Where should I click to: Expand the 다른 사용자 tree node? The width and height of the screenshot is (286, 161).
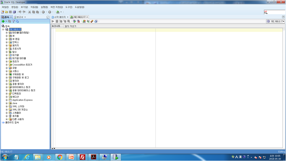(x=7, y=119)
